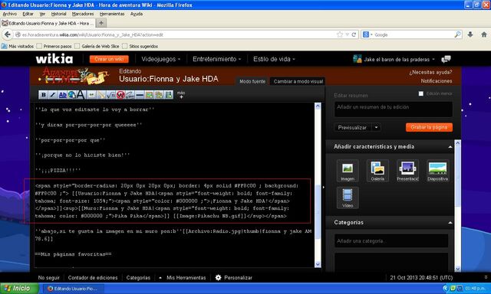Click Grabar la página button
The image size is (491, 294).
429,127
